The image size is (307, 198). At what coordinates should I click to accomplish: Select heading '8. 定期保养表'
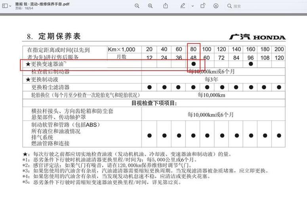coord(53,36)
